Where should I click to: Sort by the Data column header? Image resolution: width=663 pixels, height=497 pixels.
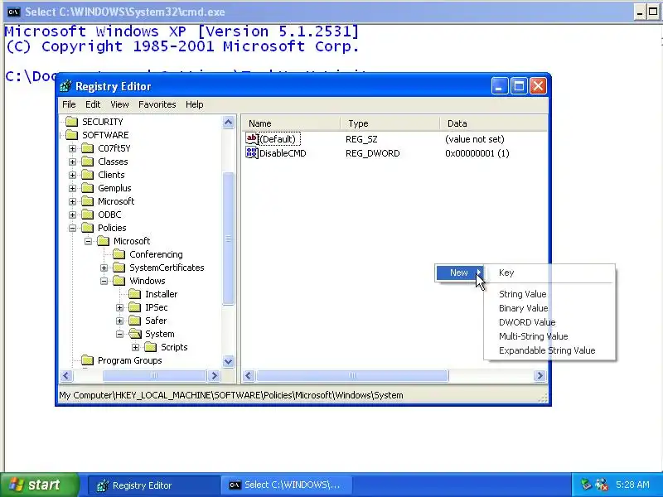pyautogui.click(x=493, y=123)
